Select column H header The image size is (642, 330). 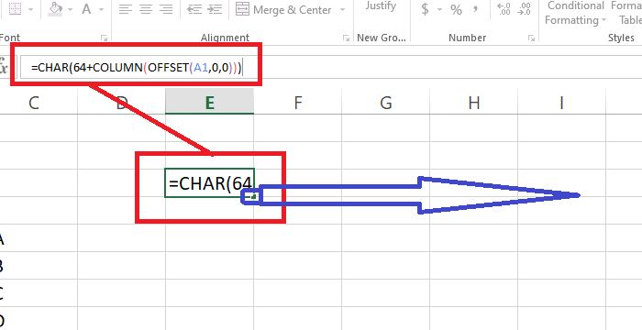coord(474,103)
